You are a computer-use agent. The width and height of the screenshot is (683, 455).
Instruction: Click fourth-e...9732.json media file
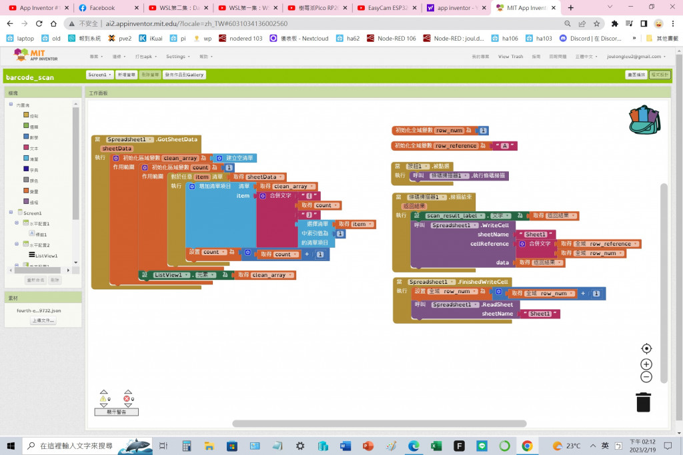39,310
